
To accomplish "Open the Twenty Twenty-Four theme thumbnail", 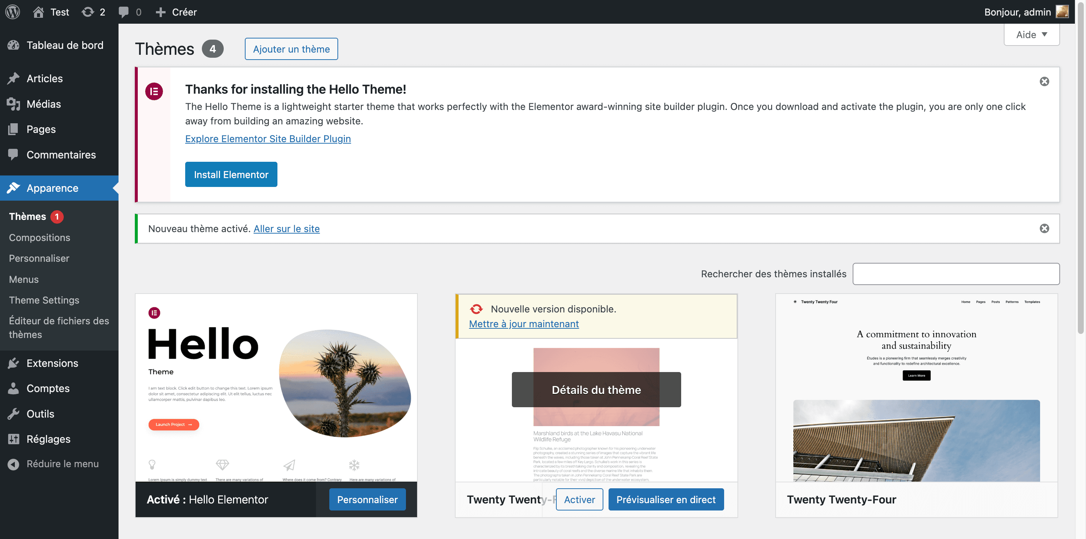I will click(916, 388).
